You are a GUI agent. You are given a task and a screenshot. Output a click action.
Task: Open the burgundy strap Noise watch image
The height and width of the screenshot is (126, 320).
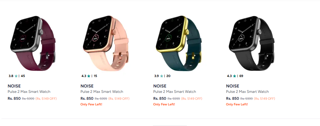(x=33, y=43)
